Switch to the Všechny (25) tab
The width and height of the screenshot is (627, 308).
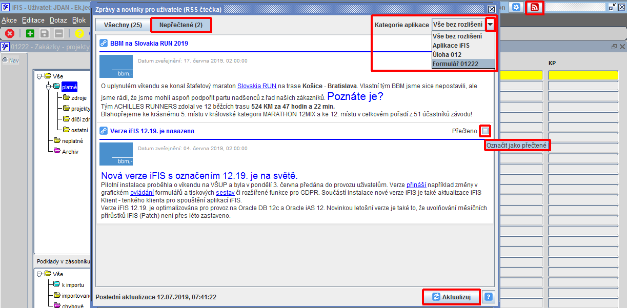(x=123, y=25)
